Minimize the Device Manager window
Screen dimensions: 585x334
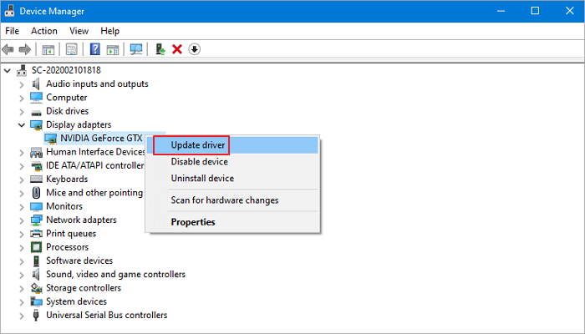point(501,11)
